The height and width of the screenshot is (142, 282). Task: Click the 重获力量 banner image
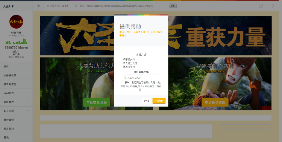tap(156, 35)
